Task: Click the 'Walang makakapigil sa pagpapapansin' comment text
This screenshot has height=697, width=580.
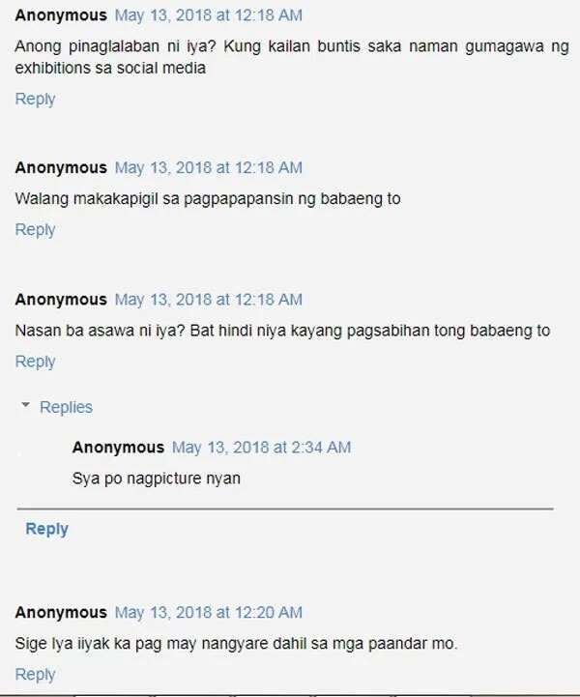Action: coord(208,199)
